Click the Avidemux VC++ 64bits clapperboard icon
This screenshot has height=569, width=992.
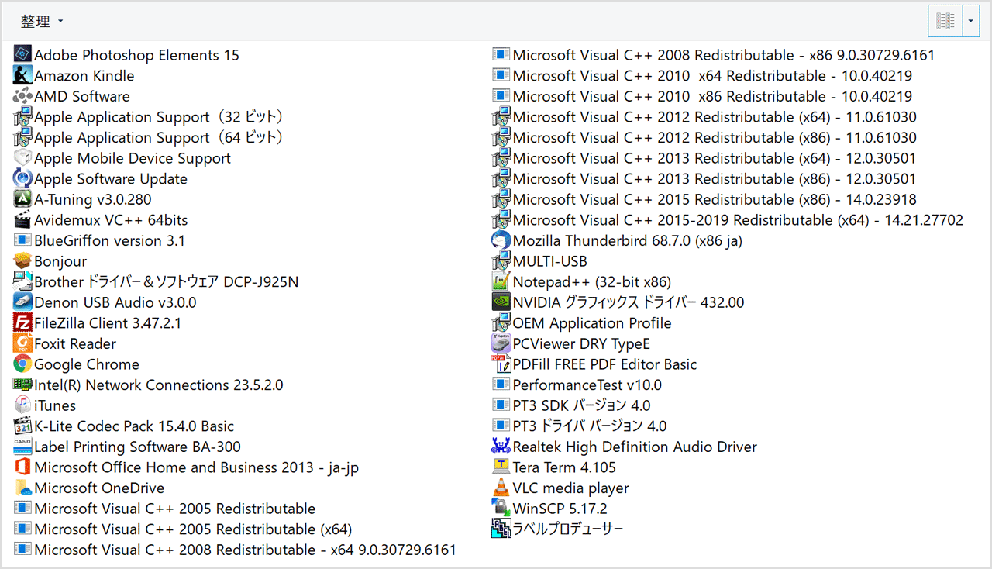(x=22, y=219)
